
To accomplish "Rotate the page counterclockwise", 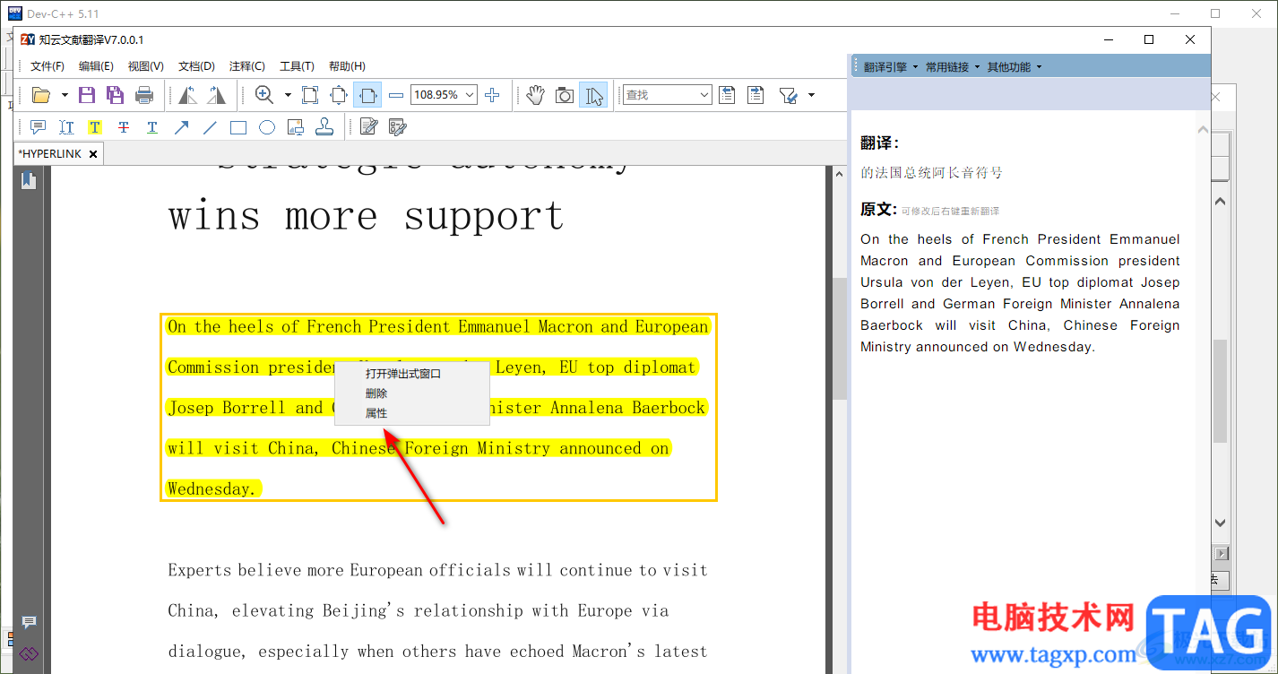I will 187,95.
